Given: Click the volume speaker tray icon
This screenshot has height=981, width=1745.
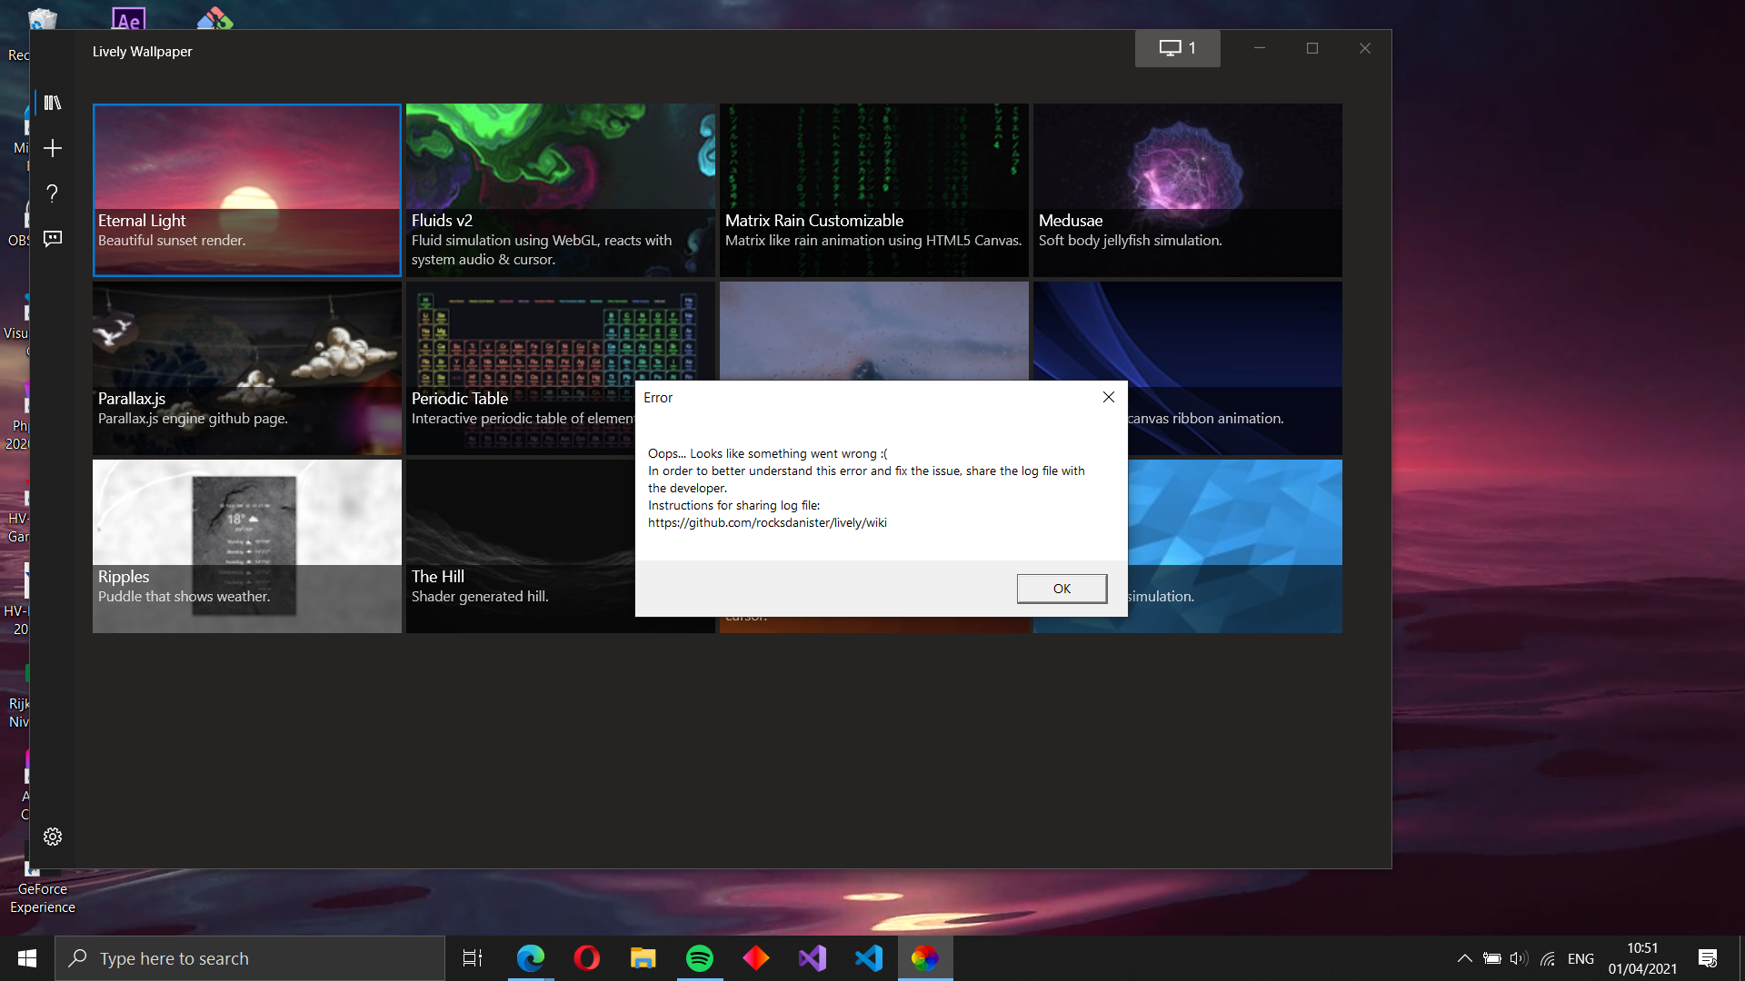Looking at the screenshot, I should point(1519,958).
